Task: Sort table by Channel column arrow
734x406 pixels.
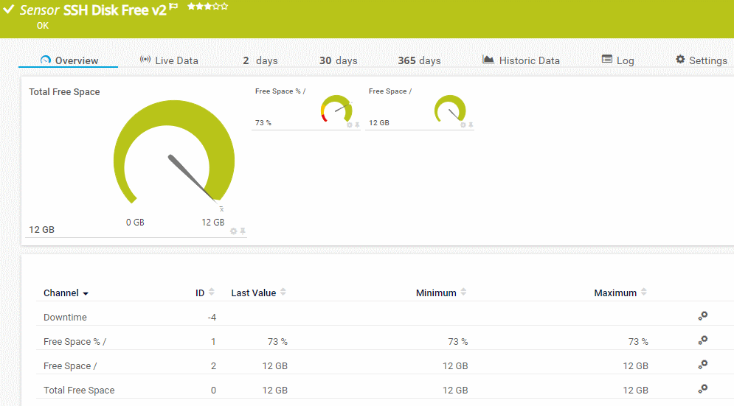Action: tap(86, 293)
